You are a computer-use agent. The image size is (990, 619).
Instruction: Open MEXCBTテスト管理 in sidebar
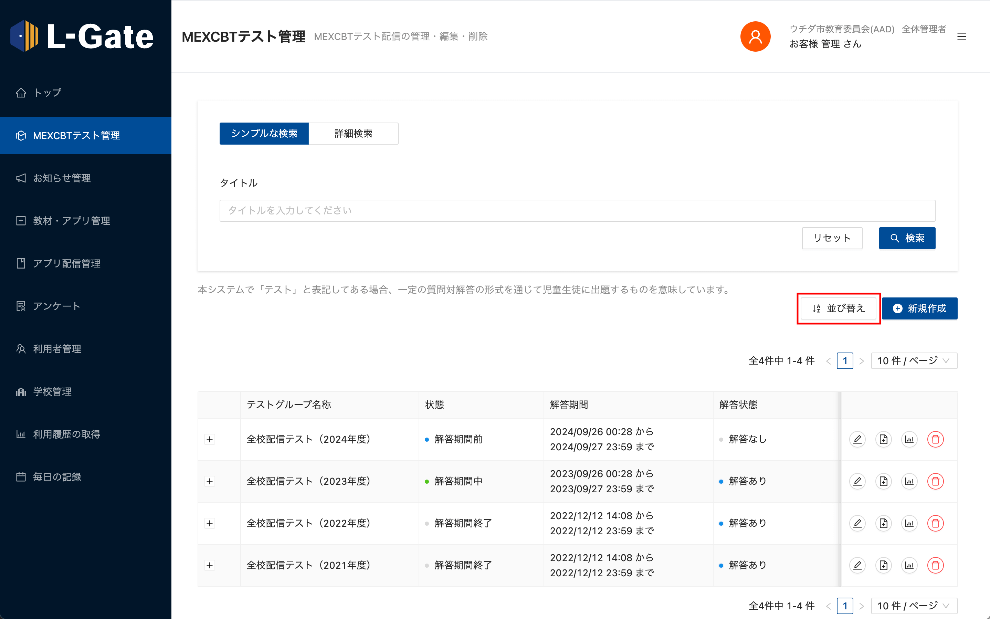point(85,136)
